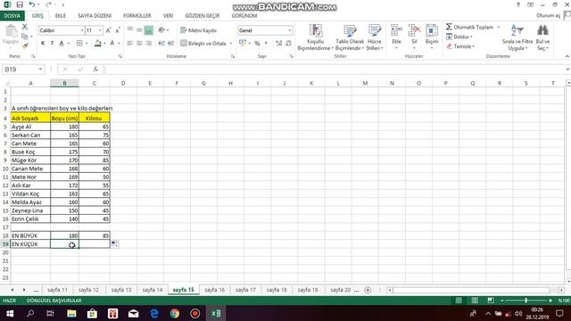Open the Windows Start menu

[x=10, y=313]
